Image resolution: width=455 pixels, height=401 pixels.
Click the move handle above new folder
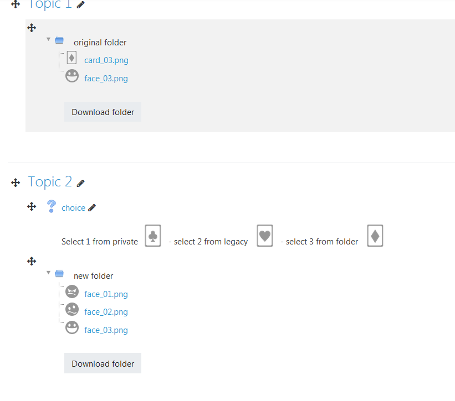32,261
